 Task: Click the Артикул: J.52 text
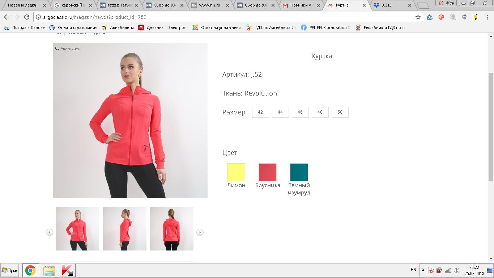click(x=242, y=75)
